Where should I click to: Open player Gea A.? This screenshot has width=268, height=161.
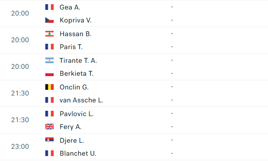point(70,7)
